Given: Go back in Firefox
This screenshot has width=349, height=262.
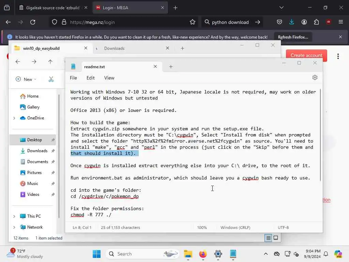Looking at the screenshot, I should point(8,22).
